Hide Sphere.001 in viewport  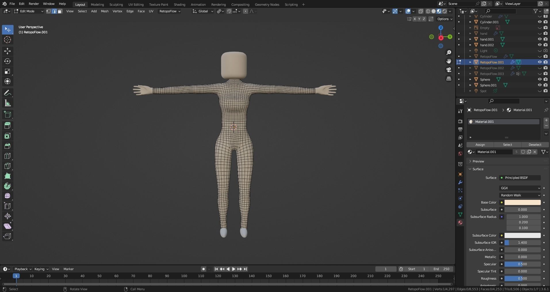(x=540, y=85)
